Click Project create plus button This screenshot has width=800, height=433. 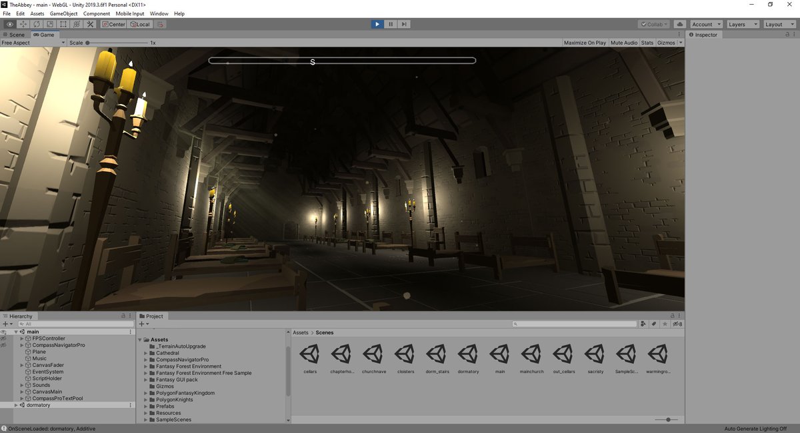point(143,324)
